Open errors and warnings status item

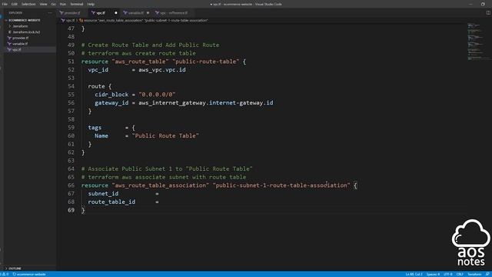(x=5, y=274)
